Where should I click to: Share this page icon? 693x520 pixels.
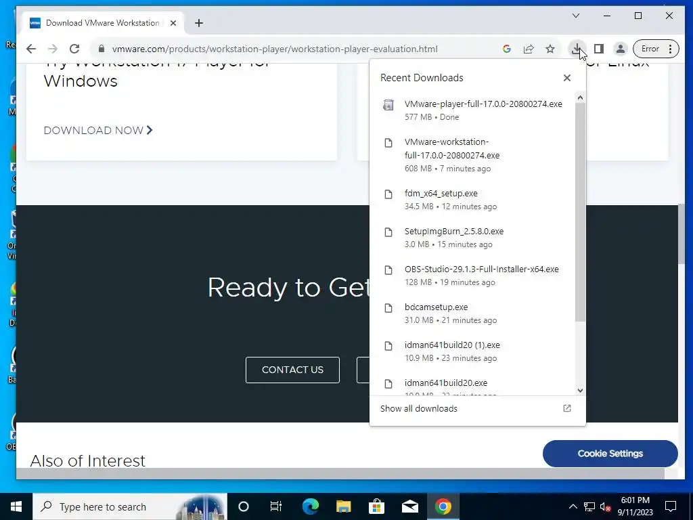tap(529, 49)
